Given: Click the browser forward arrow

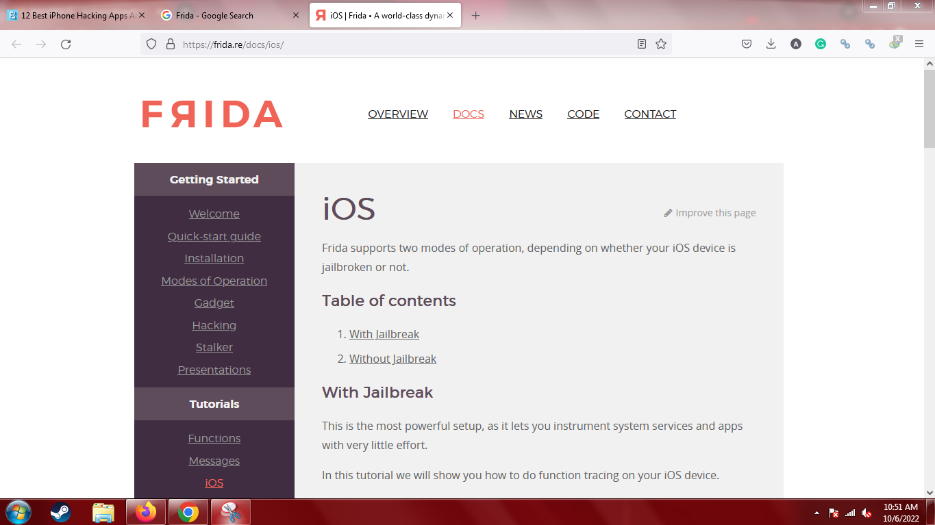Looking at the screenshot, I should pos(41,44).
